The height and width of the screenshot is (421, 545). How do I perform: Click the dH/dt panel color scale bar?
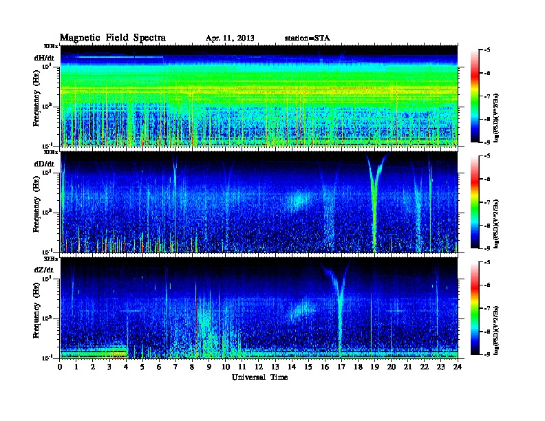tap(475, 96)
